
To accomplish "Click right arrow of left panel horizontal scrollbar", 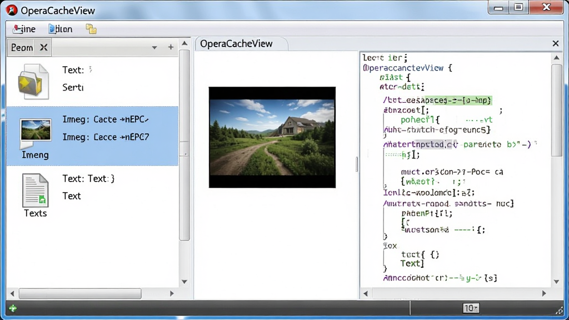I will point(172,293).
